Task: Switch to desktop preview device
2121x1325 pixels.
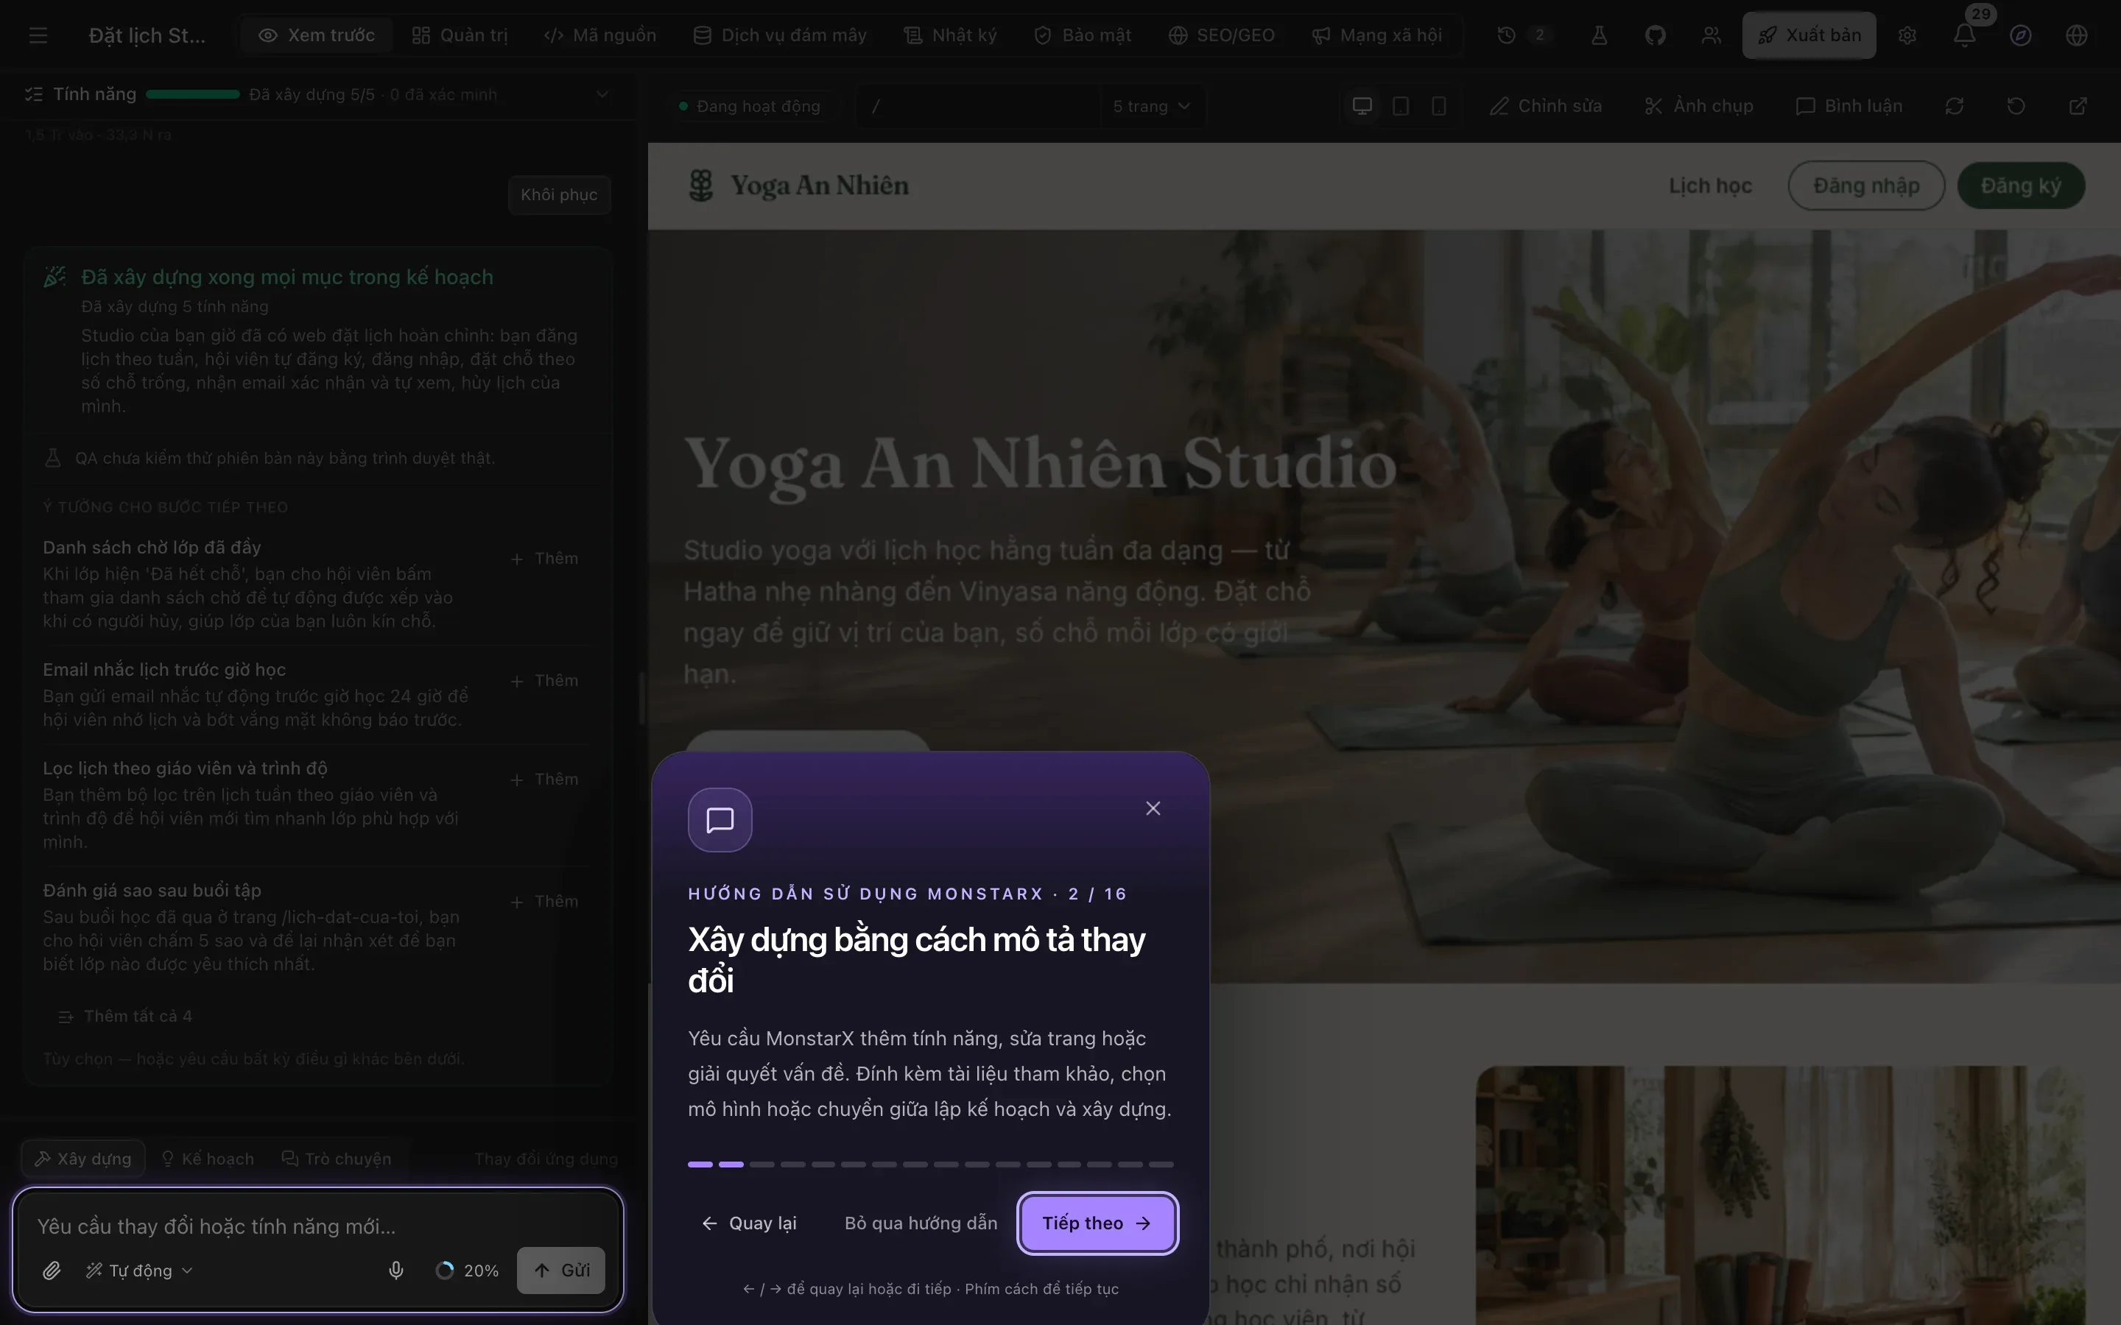Action: pos(1362,106)
